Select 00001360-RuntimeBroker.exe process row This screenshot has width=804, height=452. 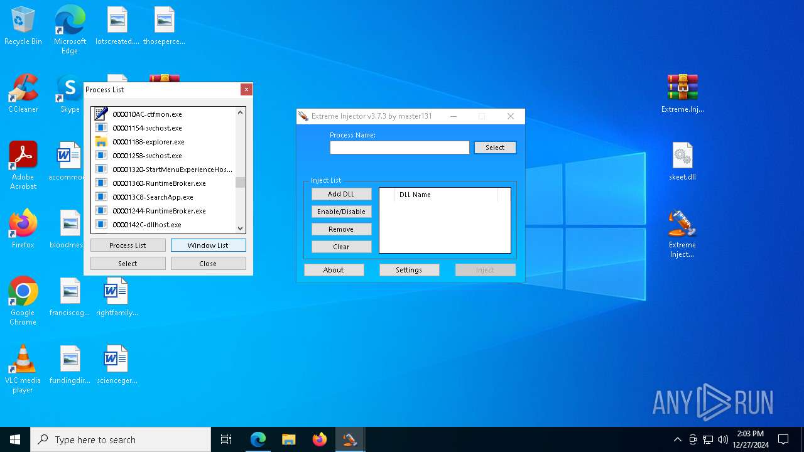click(x=163, y=183)
